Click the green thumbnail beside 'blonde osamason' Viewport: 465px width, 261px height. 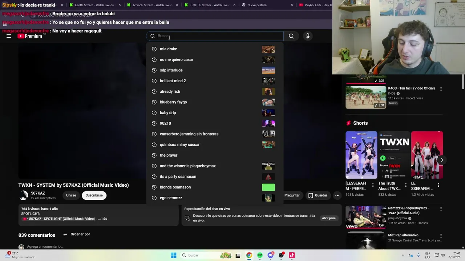coord(268,187)
